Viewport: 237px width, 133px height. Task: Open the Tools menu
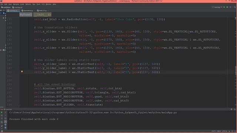tap(39, 4)
